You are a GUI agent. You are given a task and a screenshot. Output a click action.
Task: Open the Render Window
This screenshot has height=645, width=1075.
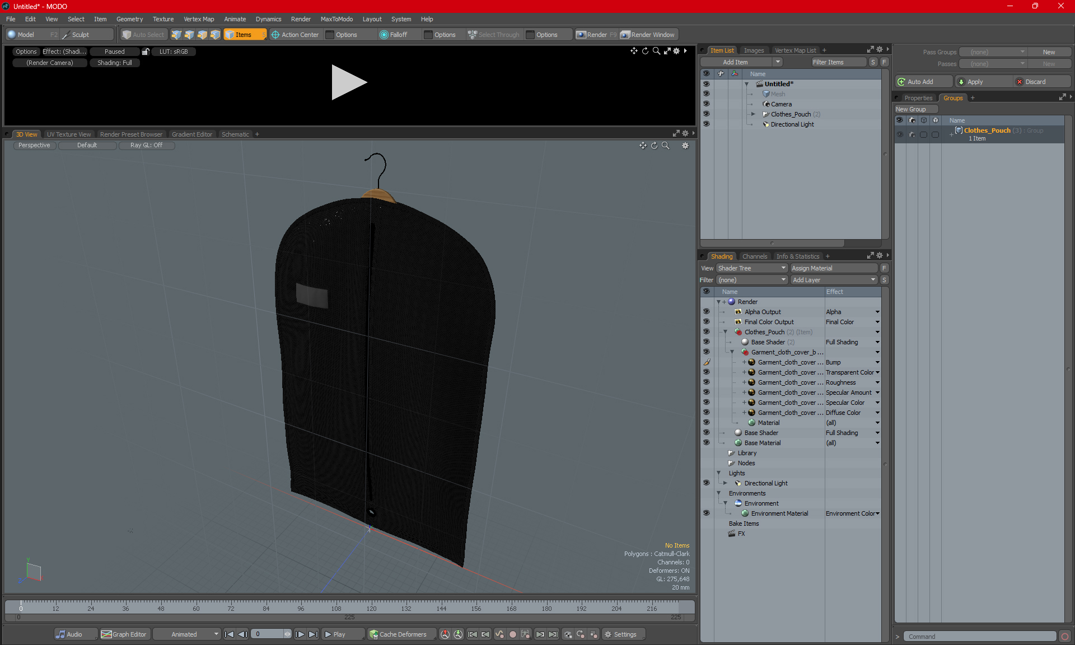(648, 35)
